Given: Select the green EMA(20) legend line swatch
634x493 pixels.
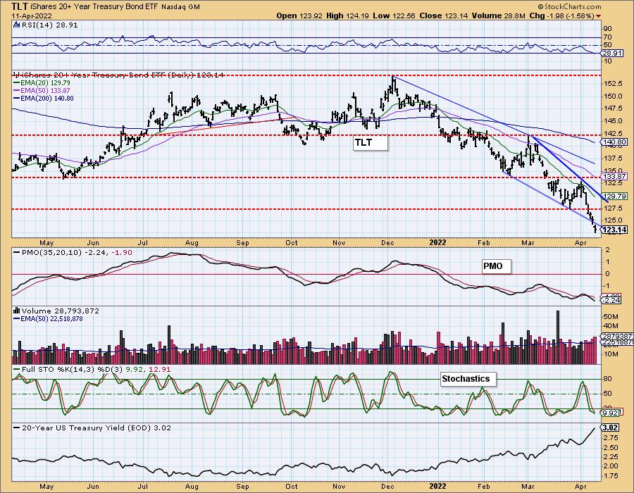Looking at the screenshot, I should [x=17, y=83].
